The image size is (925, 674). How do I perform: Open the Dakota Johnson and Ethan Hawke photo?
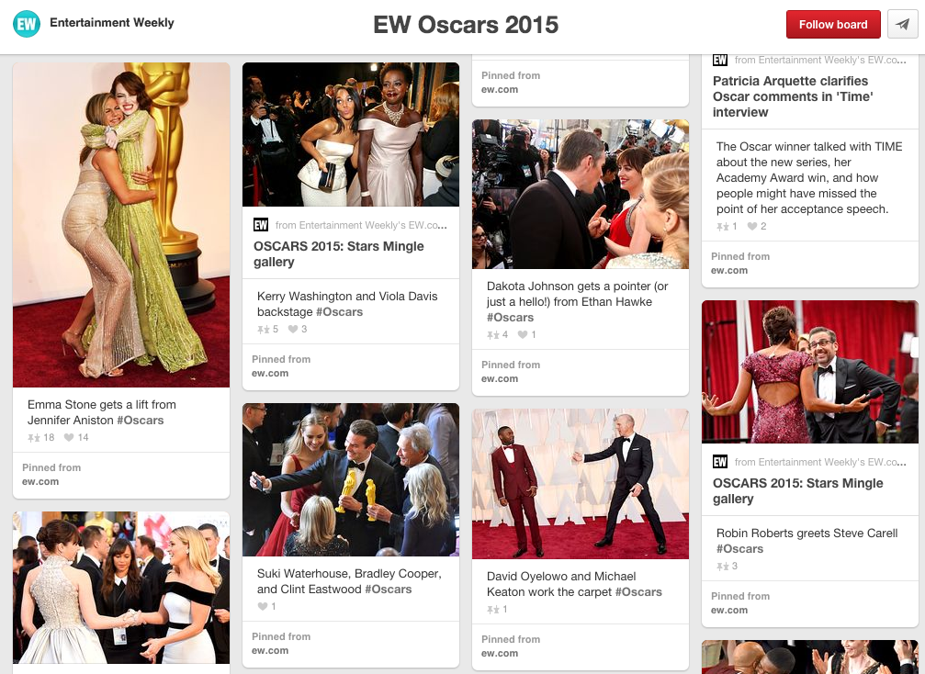tap(580, 194)
